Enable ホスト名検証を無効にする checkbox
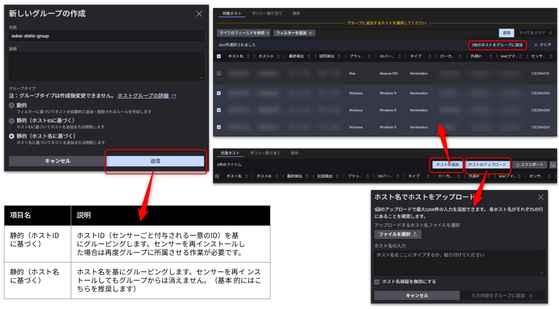This screenshot has height=309, width=559. coord(377,282)
